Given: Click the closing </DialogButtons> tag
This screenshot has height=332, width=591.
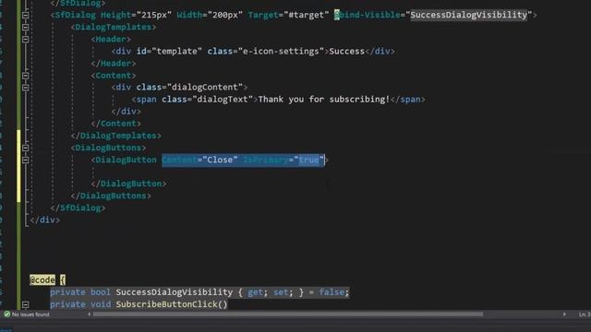Looking at the screenshot, I should 111,196.
